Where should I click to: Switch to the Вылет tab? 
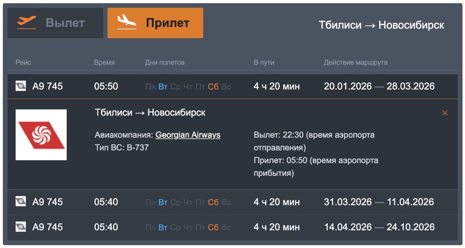55,22
